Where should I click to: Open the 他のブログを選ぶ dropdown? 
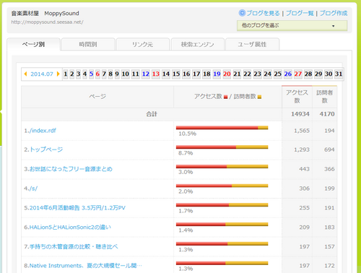pyautogui.click(x=292, y=25)
